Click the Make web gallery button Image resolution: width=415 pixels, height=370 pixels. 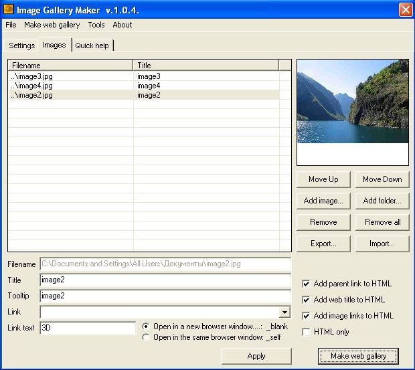[358, 356]
